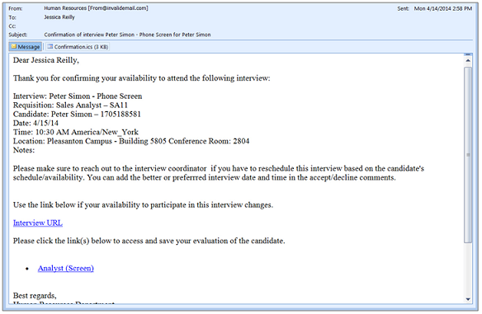This screenshot has height=314, width=482.
Task: Click the scrollbar down arrow
Action: 468,299
